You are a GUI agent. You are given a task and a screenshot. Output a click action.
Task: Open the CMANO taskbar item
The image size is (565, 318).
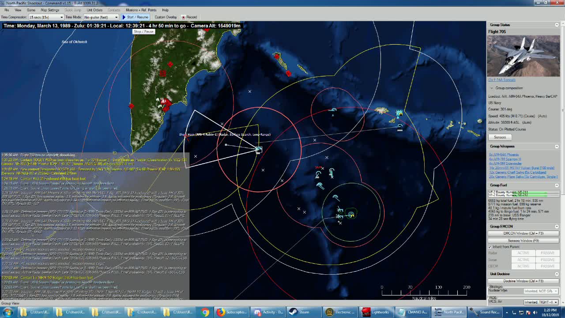tap(412, 312)
